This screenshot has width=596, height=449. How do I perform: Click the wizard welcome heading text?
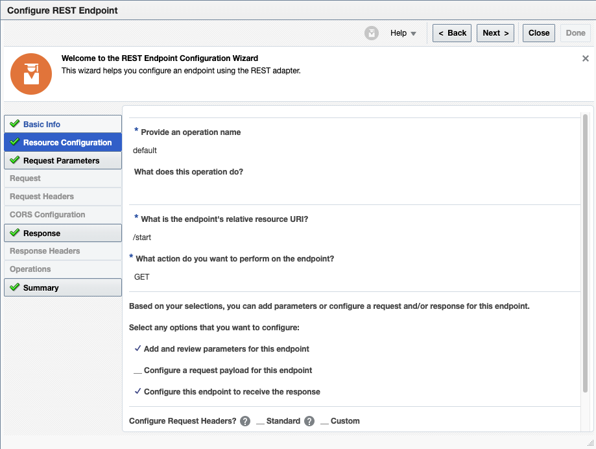(160, 58)
